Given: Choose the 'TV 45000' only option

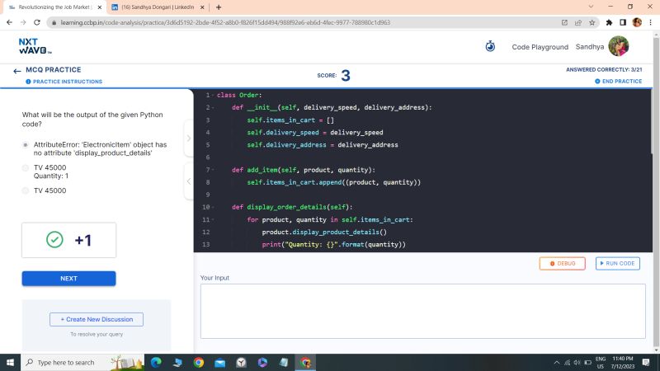Looking at the screenshot, I should pos(26,190).
